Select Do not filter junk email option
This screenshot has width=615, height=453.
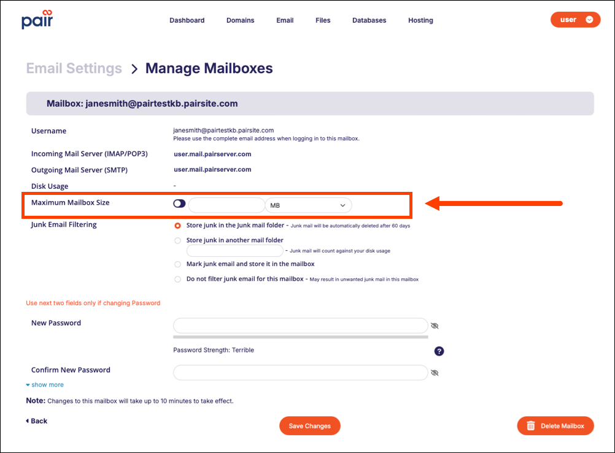click(177, 280)
